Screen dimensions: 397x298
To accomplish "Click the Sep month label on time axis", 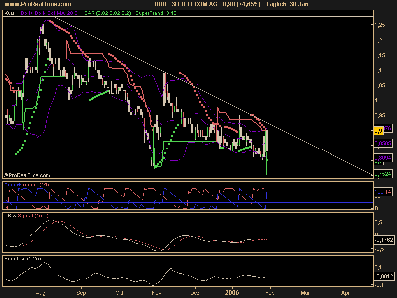I will (81, 293).
